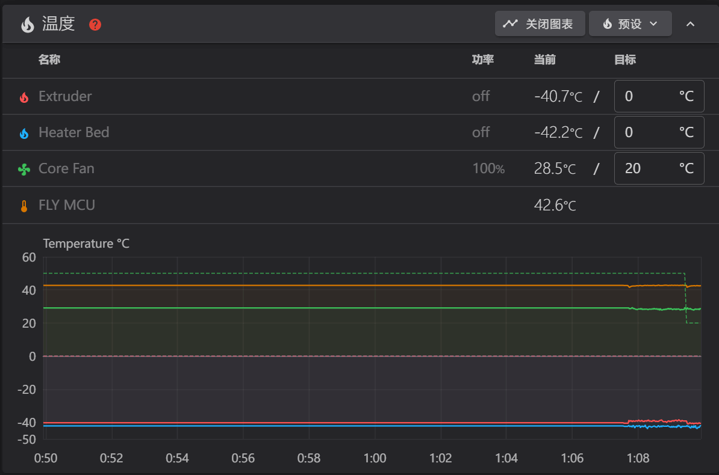Click the Extruder target temperature field
The width and height of the screenshot is (719, 475).
click(x=659, y=96)
